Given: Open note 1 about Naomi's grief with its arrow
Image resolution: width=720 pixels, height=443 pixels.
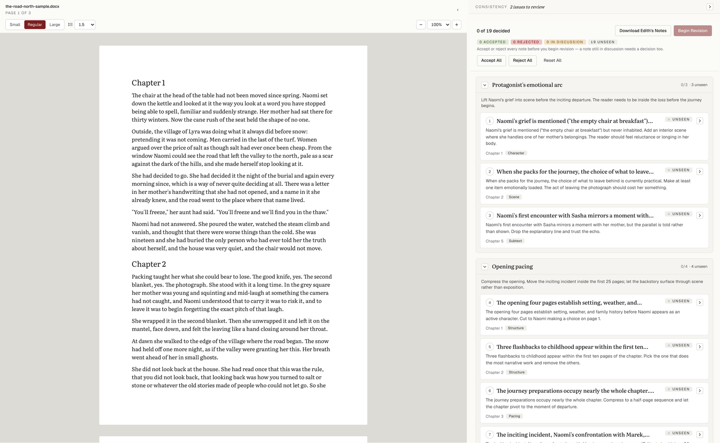Looking at the screenshot, I should pyautogui.click(x=700, y=121).
